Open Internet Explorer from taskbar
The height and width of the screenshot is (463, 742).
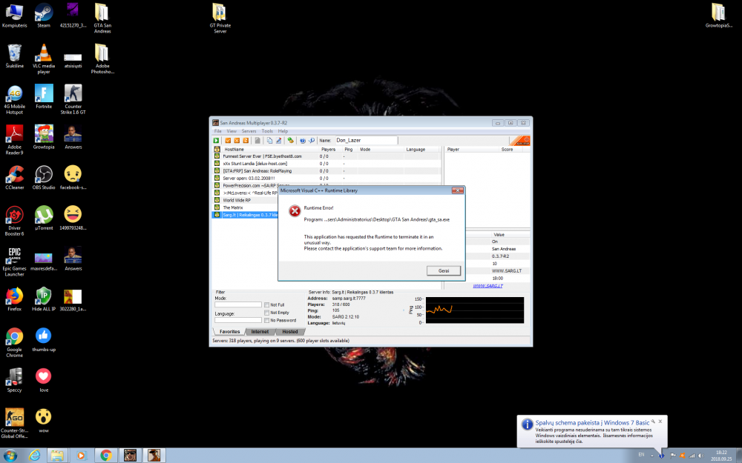point(35,456)
